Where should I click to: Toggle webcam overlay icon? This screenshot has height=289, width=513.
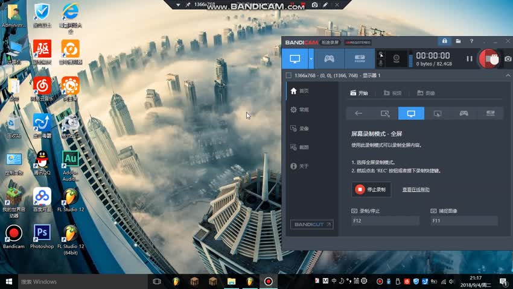[x=396, y=59]
